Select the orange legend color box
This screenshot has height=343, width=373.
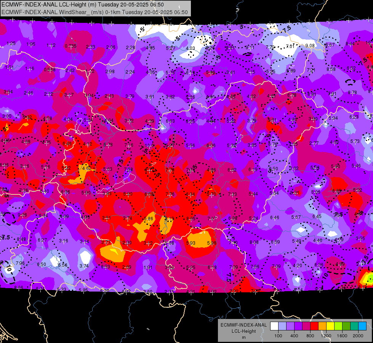click(x=322, y=326)
